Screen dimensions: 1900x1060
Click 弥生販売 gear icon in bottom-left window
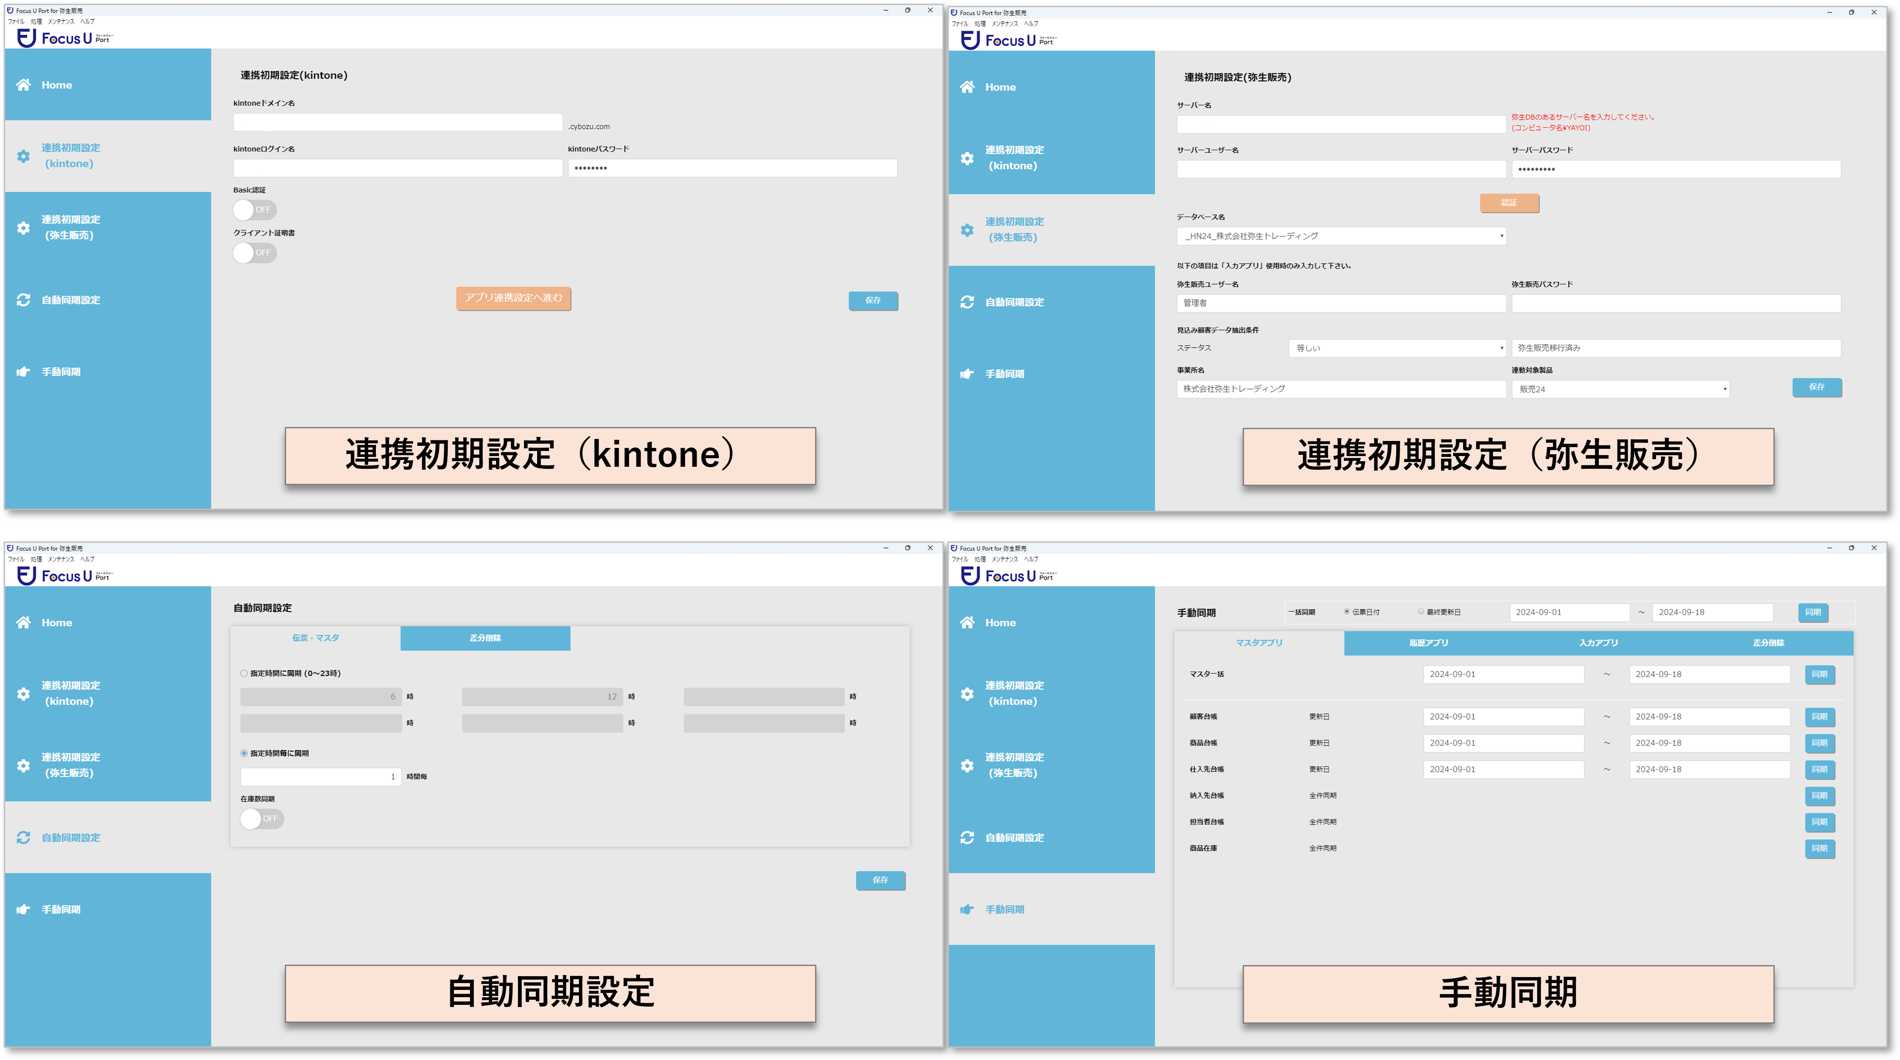point(24,765)
